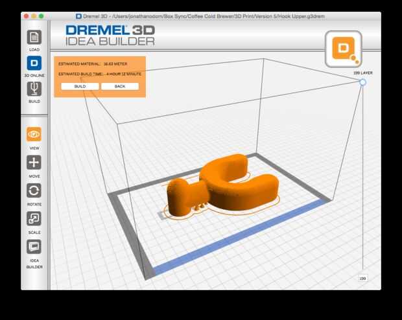Click the Estimated Build Time value text
The width and height of the screenshot is (402, 320).
click(x=124, y=74)
